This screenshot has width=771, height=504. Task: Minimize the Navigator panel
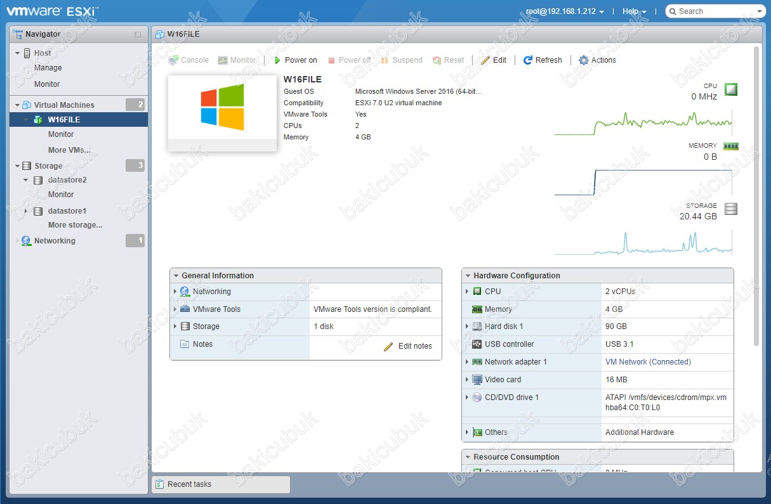click(x=138, y=34)
